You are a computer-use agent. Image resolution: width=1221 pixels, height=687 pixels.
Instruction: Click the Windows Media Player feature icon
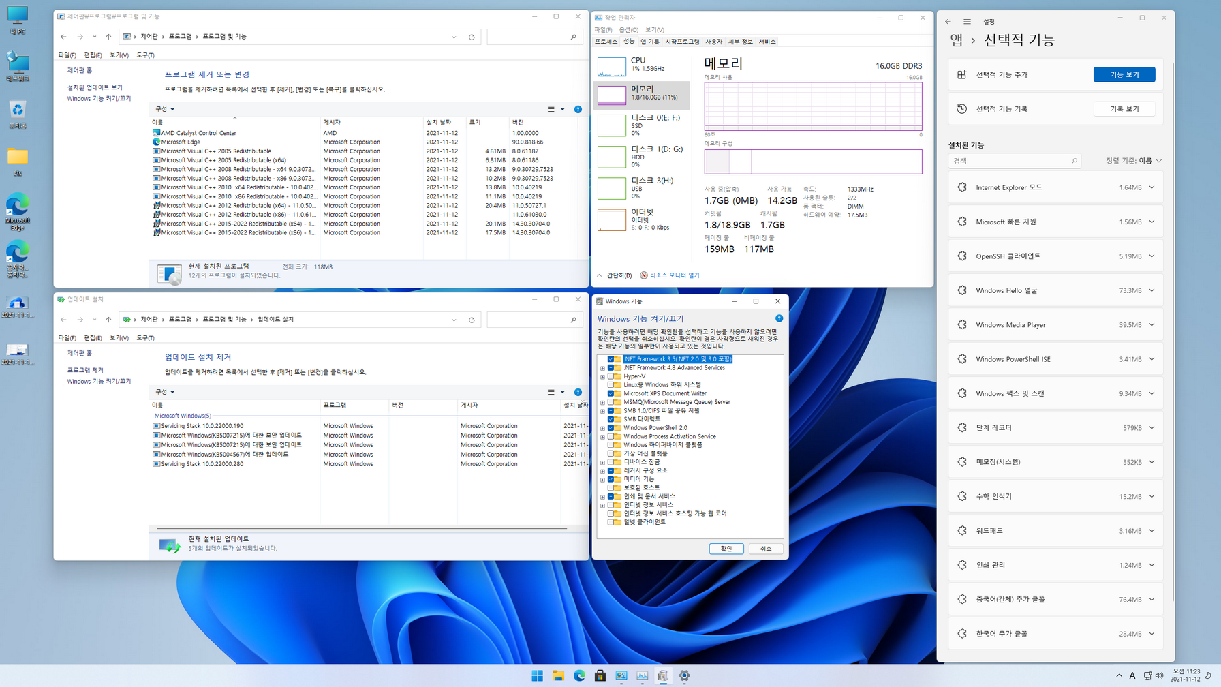coord(962,324)
